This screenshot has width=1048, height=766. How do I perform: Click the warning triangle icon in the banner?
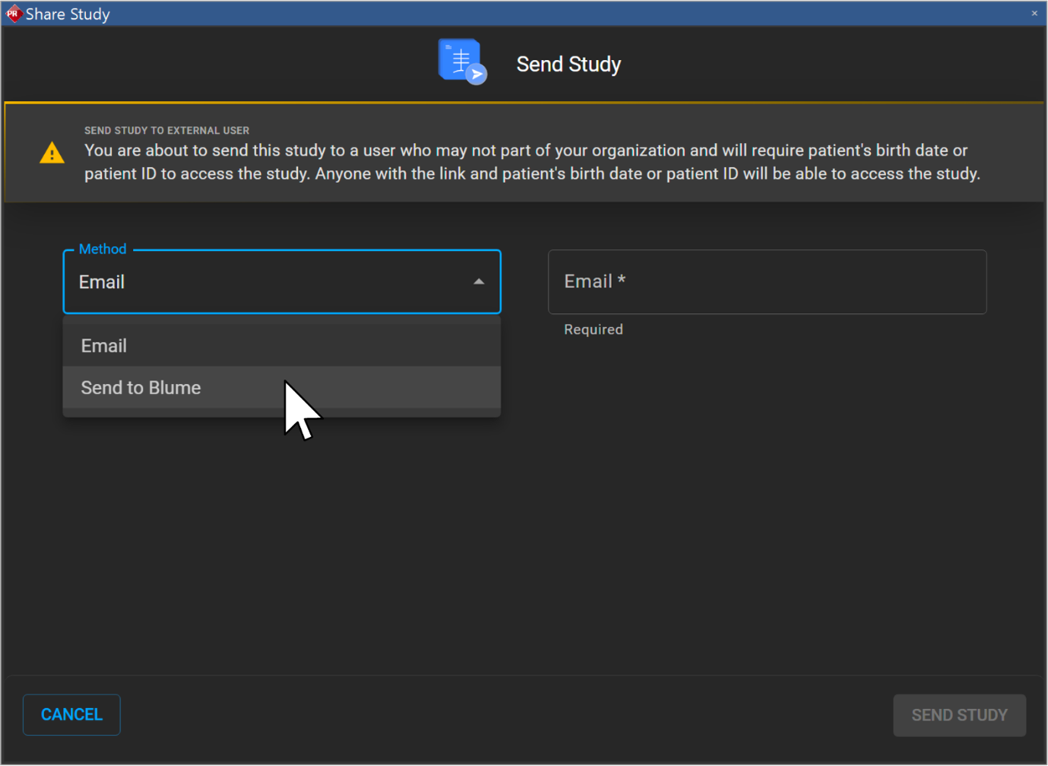pyautogui.click(x=51, y=153)
